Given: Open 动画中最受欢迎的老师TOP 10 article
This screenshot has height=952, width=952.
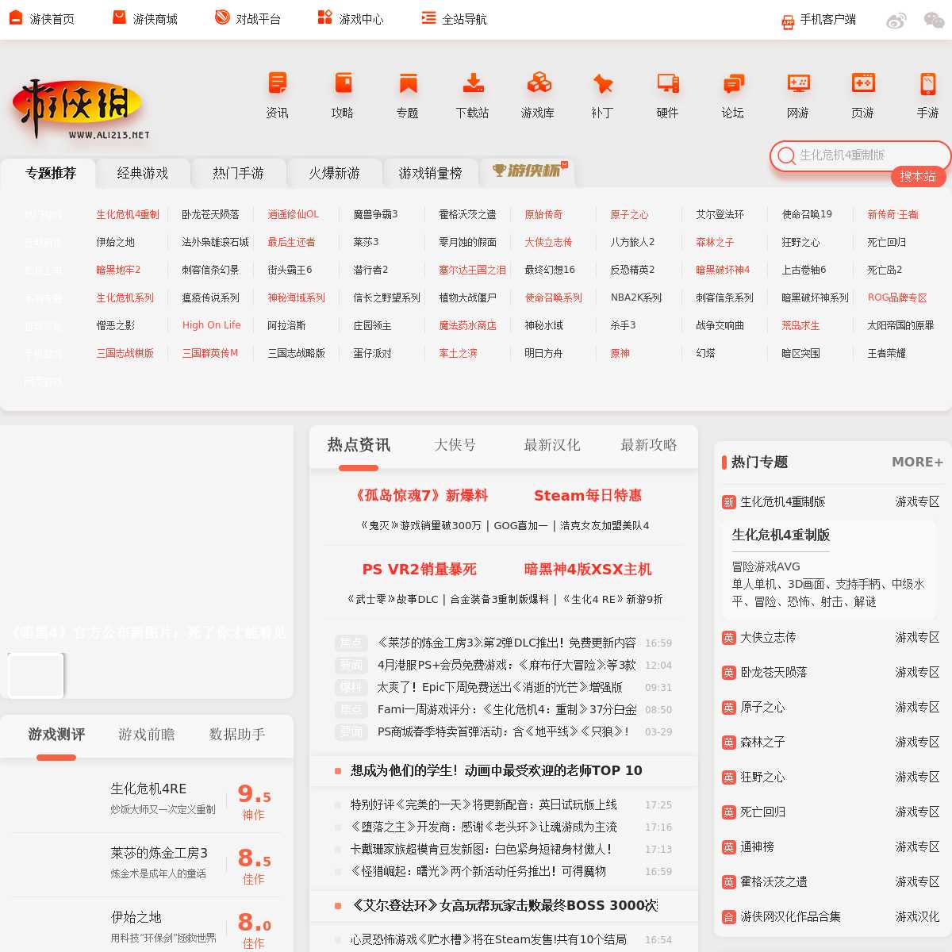Looking at the screenshot, I should [497, 770].
